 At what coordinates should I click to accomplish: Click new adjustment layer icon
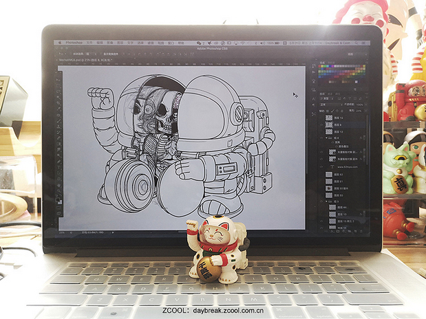[x=343, y=231]
